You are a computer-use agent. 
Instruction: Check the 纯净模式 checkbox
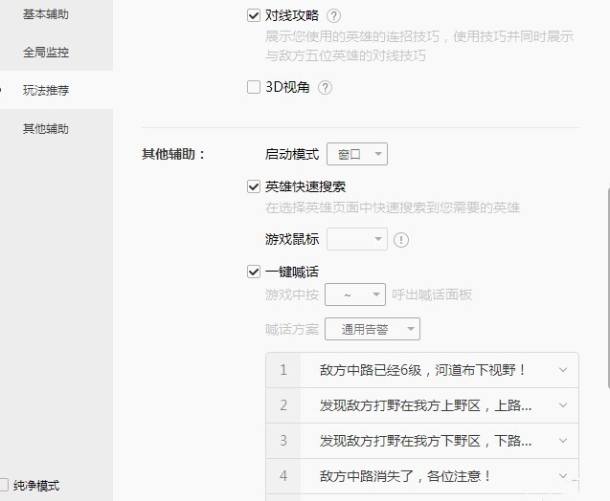click(3, 485)
